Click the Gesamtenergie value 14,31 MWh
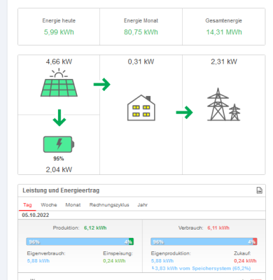This screenshot has height=280, width=273. pyautogui.click(x=224, y=32)
